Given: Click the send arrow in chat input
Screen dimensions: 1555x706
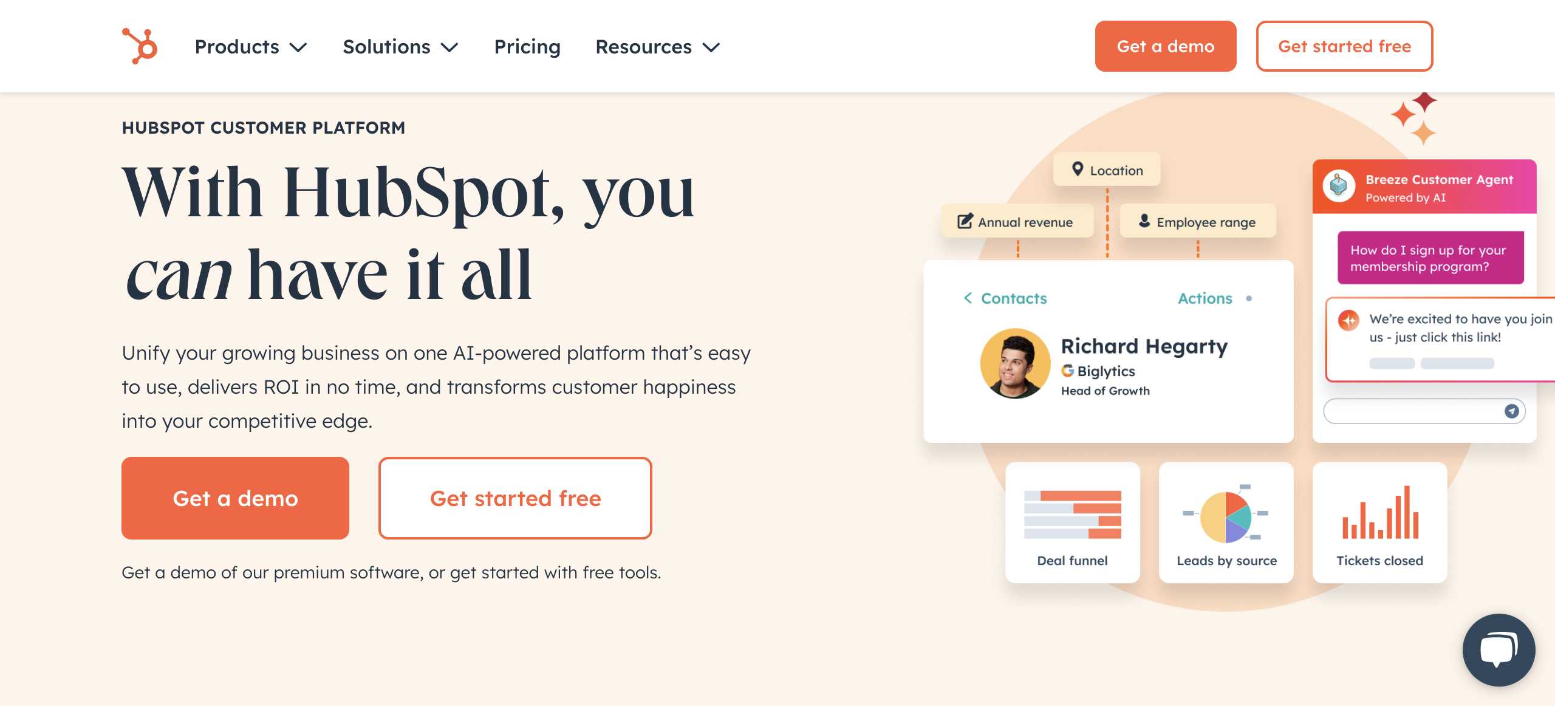Looking at the screenshot, I should pyautogui.click(x=1511, y=411).
